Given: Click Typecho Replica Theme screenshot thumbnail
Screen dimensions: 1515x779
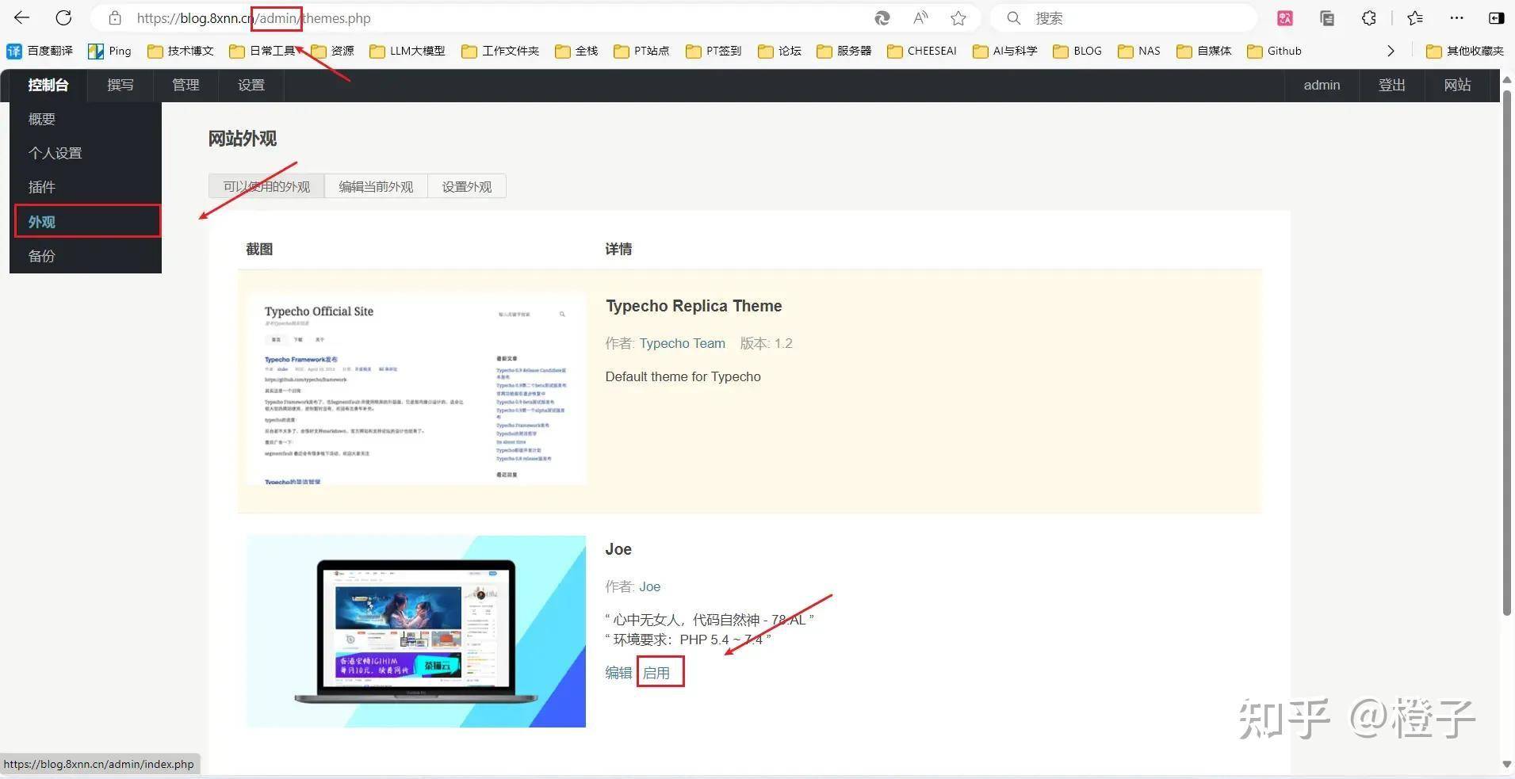Looking at the screenshot, I should (416, 388).
